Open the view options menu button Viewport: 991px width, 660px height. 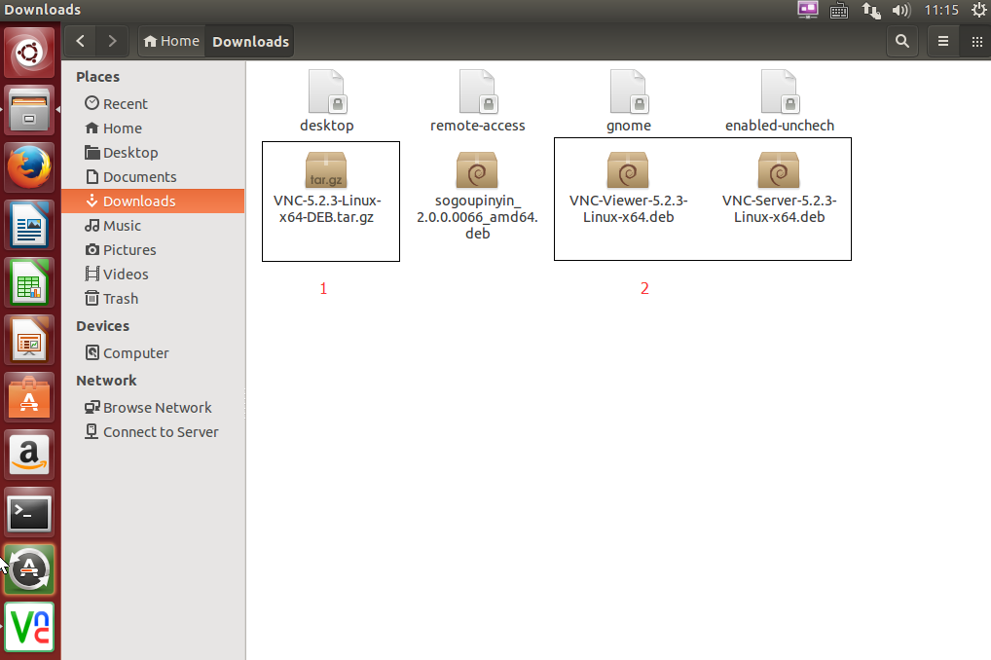click(942, 41)
